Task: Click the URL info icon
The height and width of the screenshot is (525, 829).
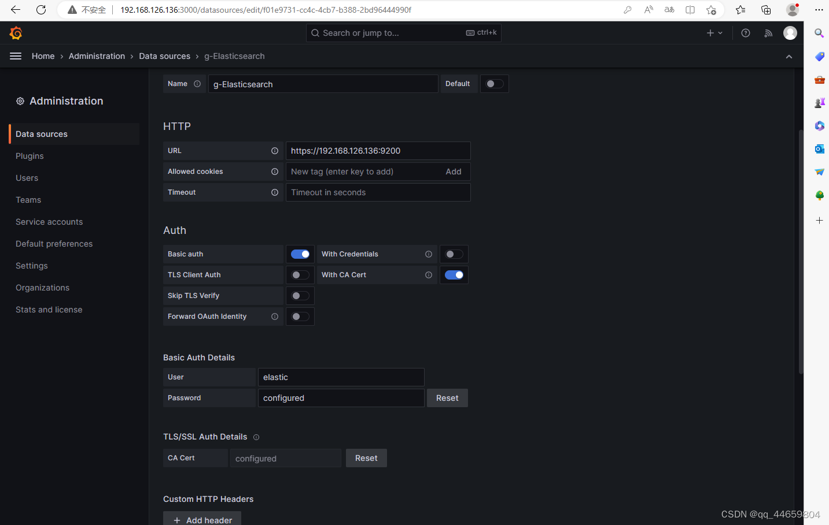Action: (x=275, y=151)
